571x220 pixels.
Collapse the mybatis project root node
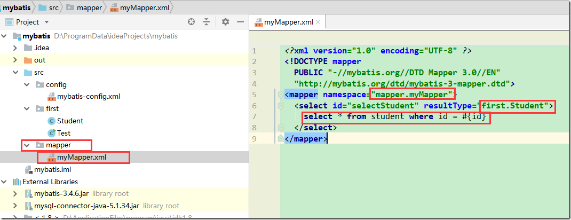coord(4,36)
